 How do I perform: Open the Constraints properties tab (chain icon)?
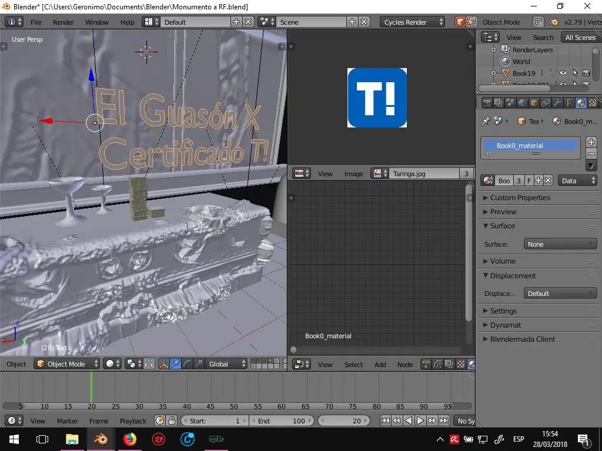[545, 102]
